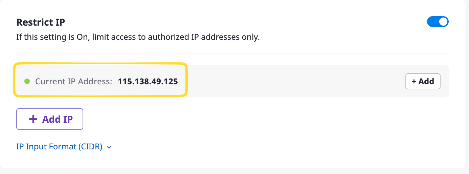Image resolution: width=469 pixels, height=174 pixels.
Task: Click the blank white space right of Add IP
Action: [x=237, y=119]
